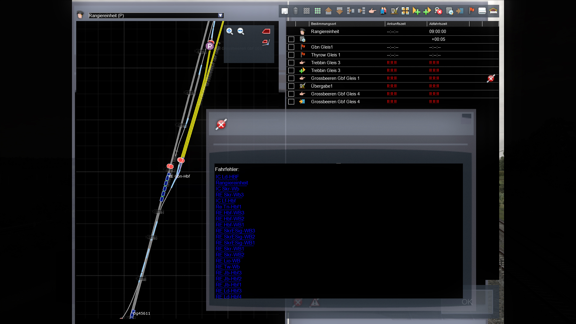
Task: Zoom in on the track map
Action: coord(229,31)
